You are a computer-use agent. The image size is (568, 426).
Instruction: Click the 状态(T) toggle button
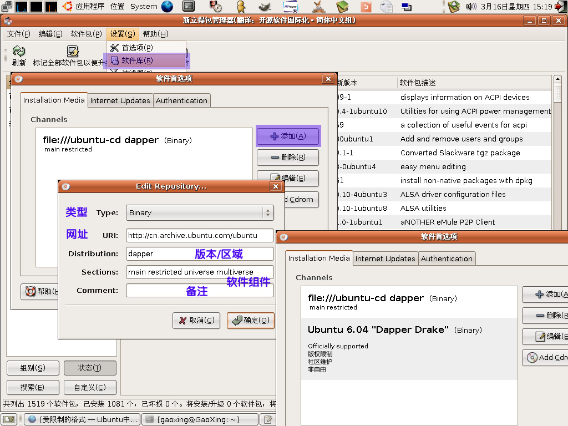coord(90,368)
